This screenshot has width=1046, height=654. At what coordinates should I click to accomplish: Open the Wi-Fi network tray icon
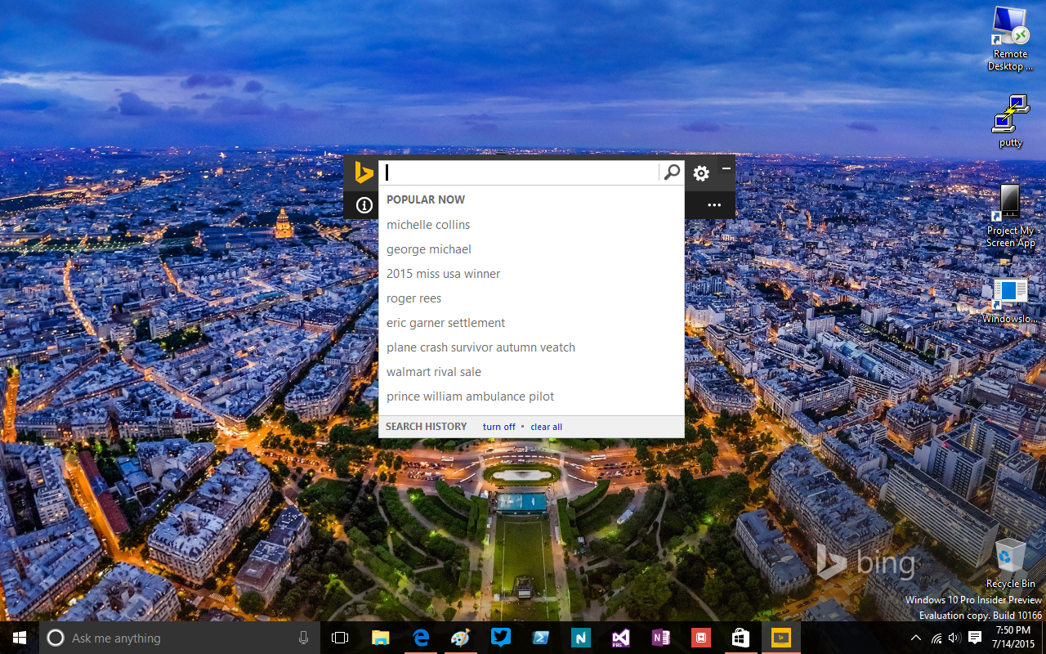936,638
